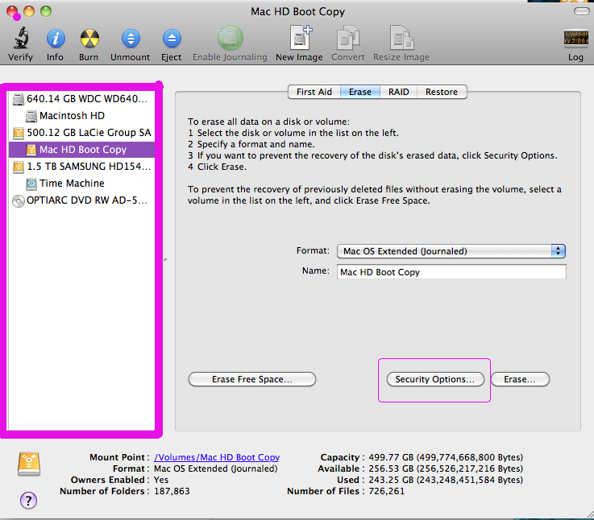Image resolution: width=594 pixels, height=520 pixels.
Task: Click the sidebar splitter handle
Action: click(165, 260)
